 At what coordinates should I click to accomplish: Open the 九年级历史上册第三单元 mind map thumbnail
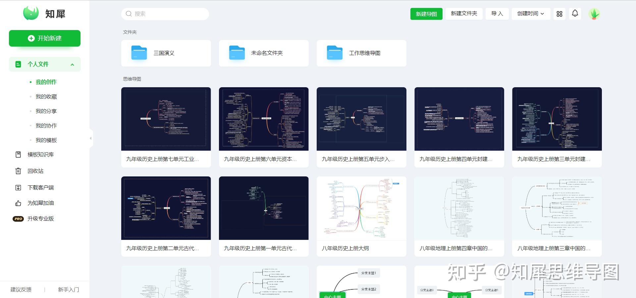pos(557,119)
